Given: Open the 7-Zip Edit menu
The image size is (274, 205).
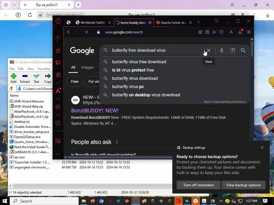Looking at the screenshot, I should (x=21, y=69).
